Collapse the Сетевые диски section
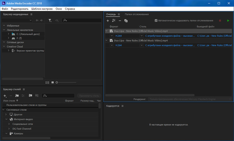234x141 pixels. pos(4,42)
